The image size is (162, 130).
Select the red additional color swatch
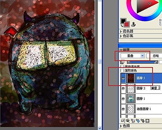127,24
